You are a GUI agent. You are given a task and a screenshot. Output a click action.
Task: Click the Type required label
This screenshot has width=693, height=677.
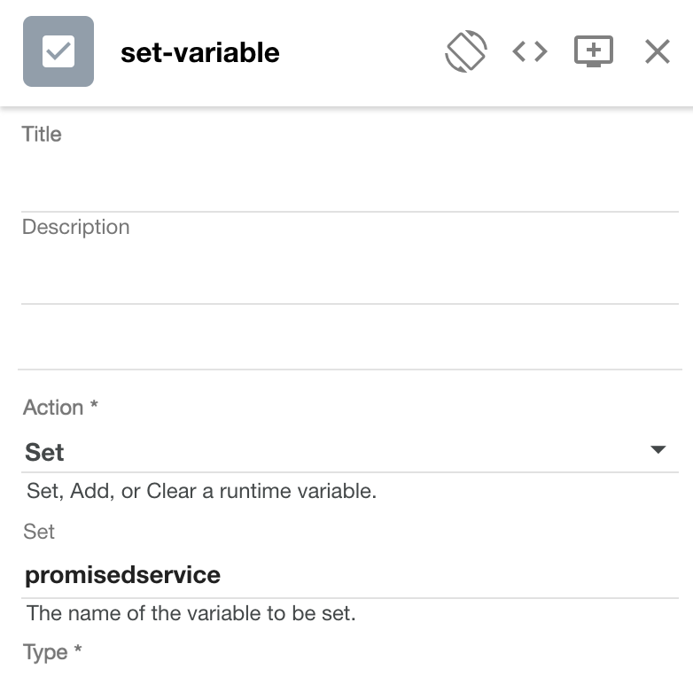click(x=52, y=653)
